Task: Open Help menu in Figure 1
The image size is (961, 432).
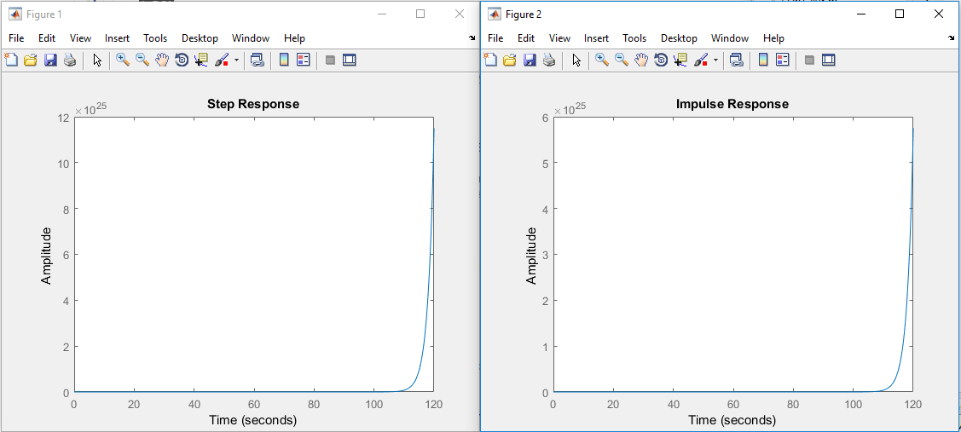Action: (x=294, y=38)
